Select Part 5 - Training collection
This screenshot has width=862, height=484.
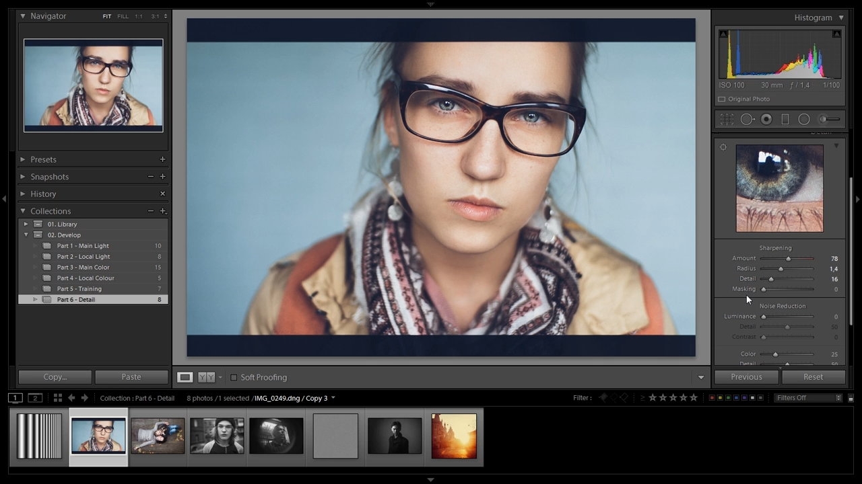coord(93,289)
